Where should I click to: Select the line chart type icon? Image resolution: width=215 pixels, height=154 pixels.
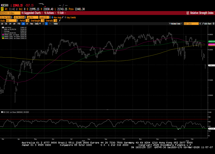pos(43,24)
